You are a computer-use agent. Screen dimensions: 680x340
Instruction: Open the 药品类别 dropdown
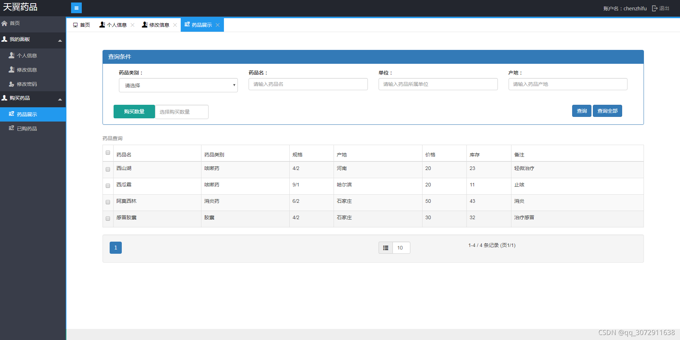178,85
